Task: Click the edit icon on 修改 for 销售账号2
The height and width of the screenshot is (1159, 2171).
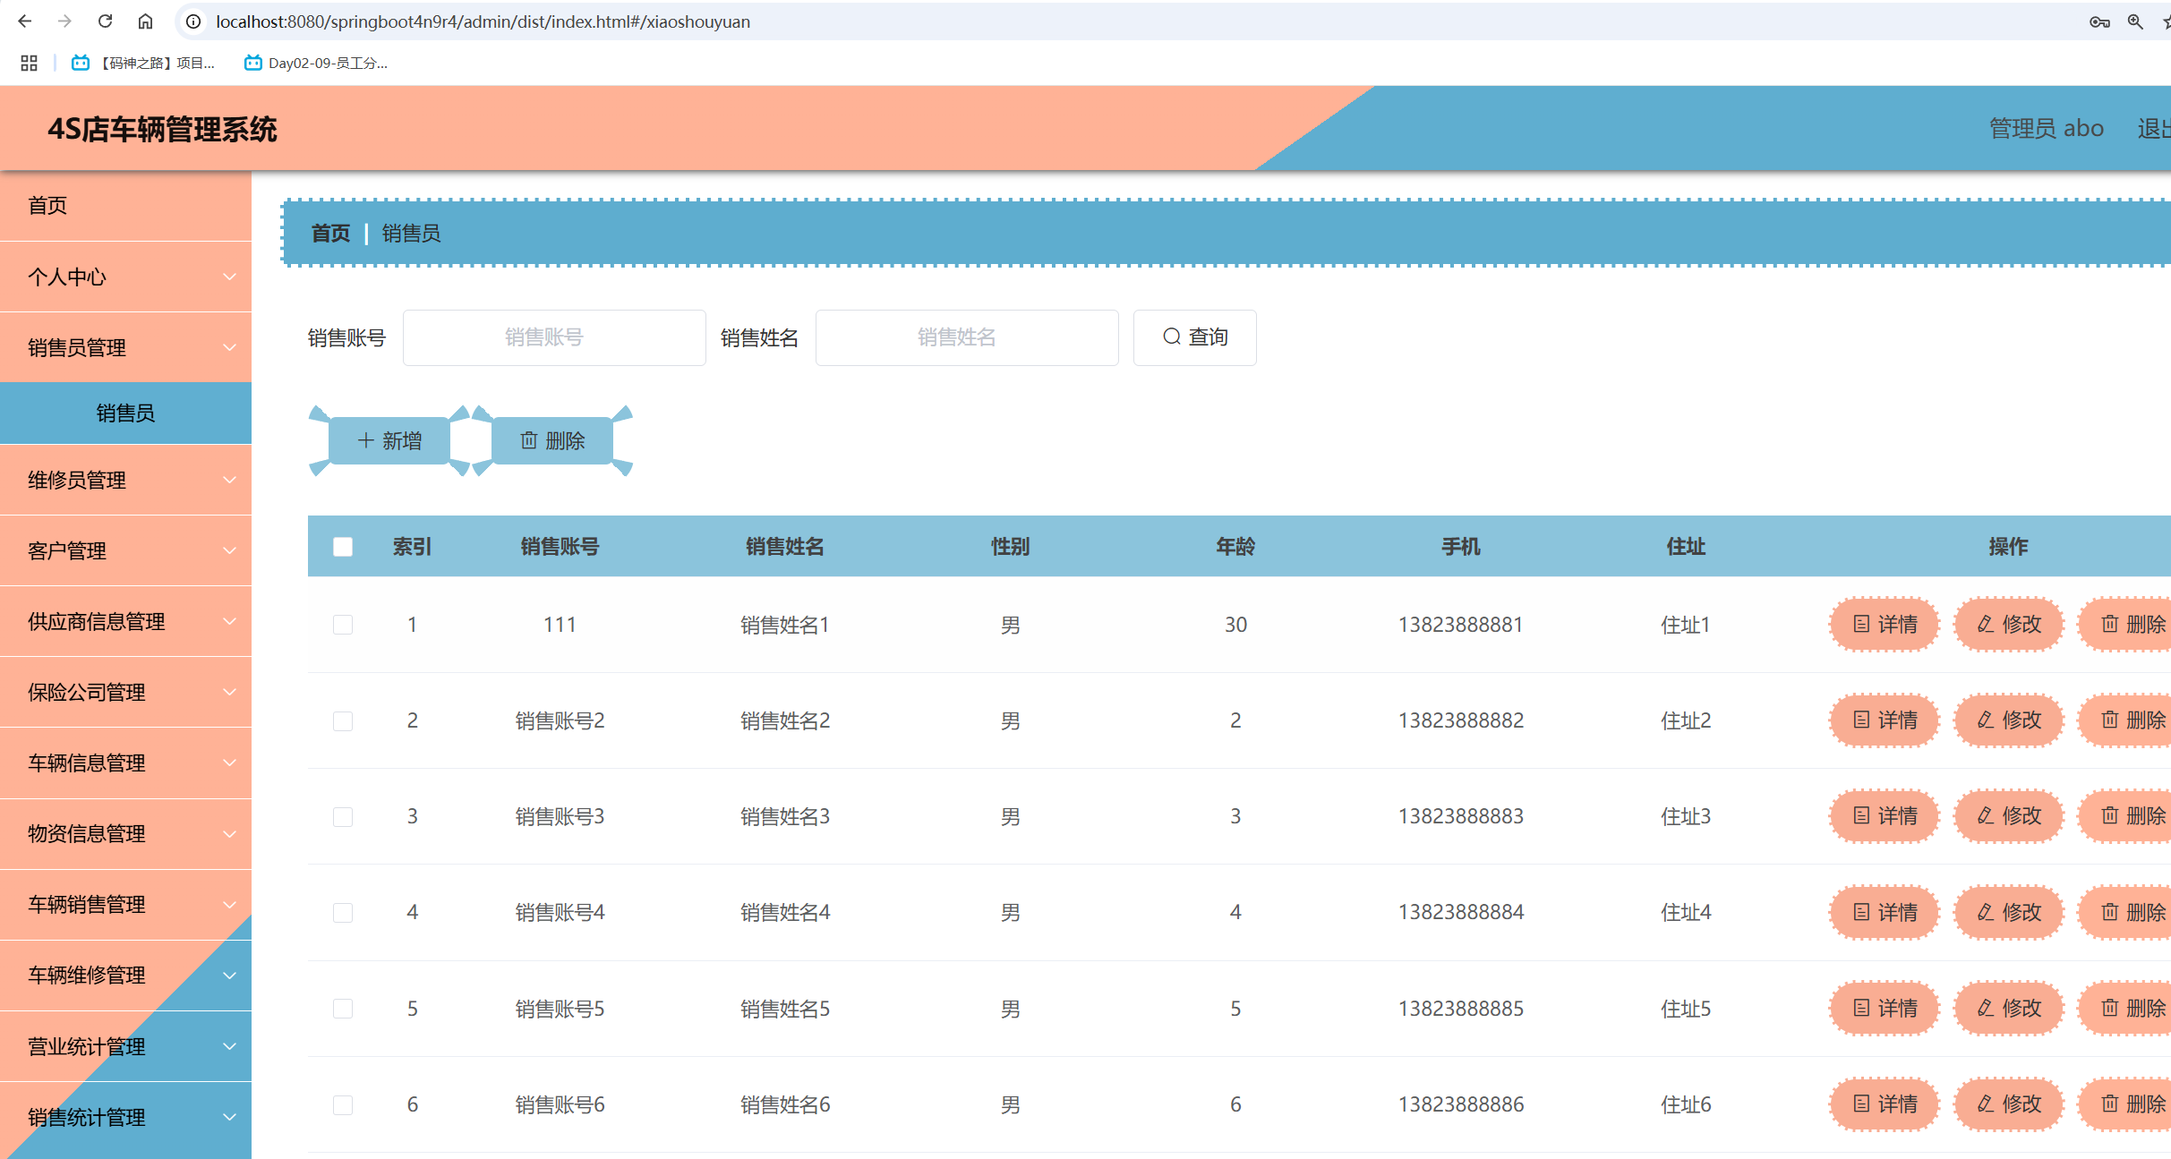Action: [1984, 720]
